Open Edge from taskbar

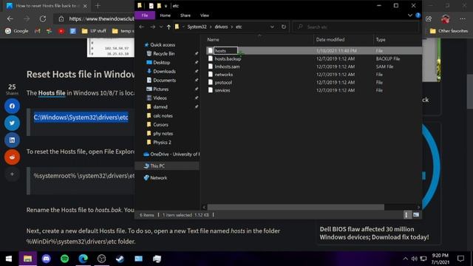click(83, 259)
